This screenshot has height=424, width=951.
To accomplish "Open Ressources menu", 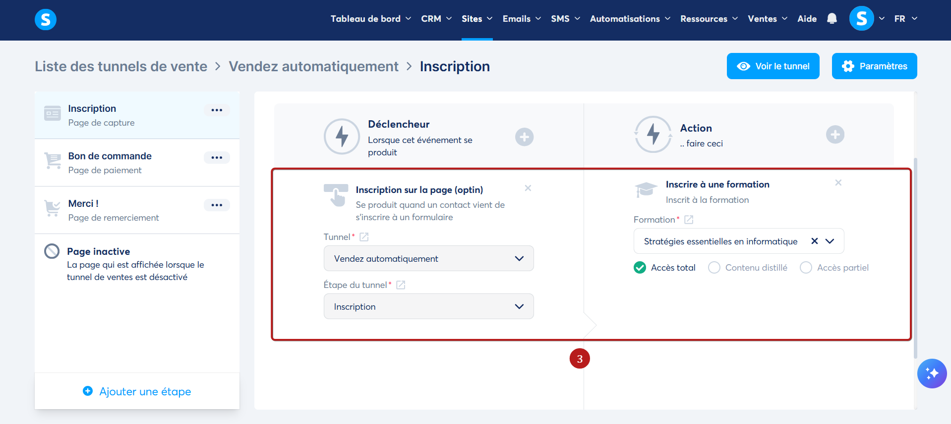I will (709, 19).
